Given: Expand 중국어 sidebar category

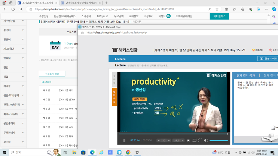Looking at the screenshot, I should click(x=13, y=30).
